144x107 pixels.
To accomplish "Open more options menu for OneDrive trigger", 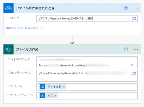I will coord(136,8).
